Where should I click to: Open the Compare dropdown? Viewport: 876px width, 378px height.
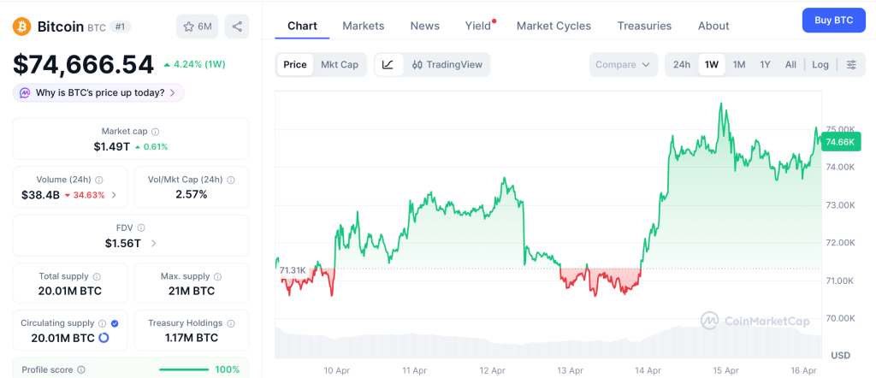(x=623, y=64)
